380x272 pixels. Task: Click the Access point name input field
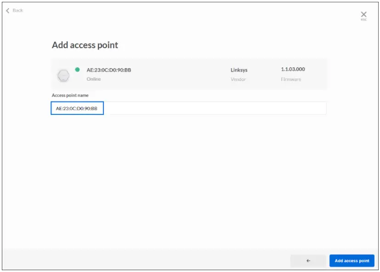pyautogui.click(x=77, y=109)
